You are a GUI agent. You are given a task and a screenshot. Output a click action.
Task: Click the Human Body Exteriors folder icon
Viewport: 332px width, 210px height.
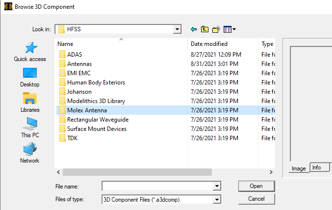click(x=62, y=82)
